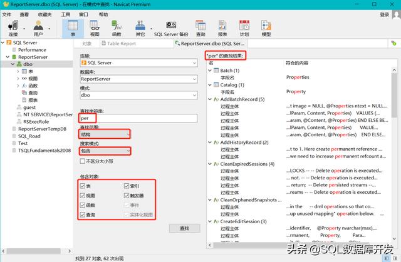The image size is (401, 262).
Task: Switch to the Objects tab
Action: [x=86, y=43]
